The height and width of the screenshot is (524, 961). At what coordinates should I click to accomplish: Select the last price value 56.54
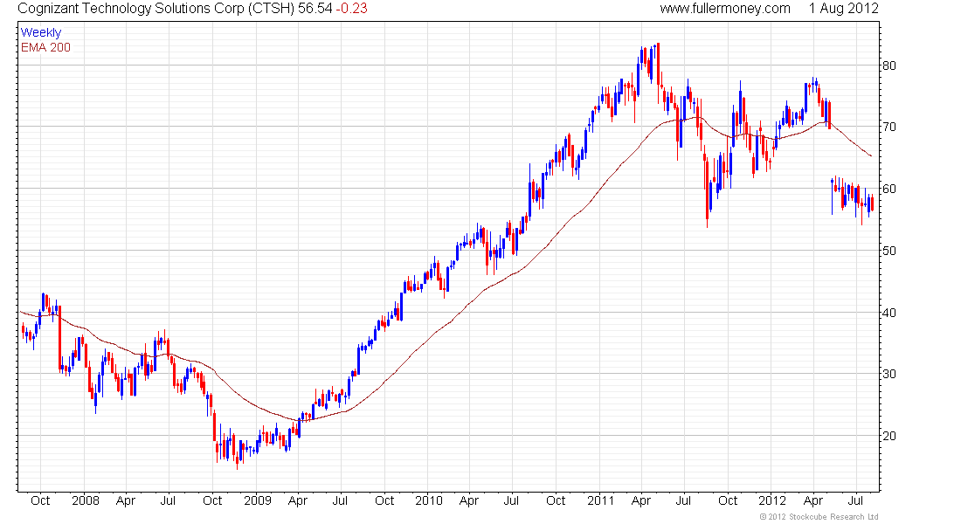[x=315, y=9]
